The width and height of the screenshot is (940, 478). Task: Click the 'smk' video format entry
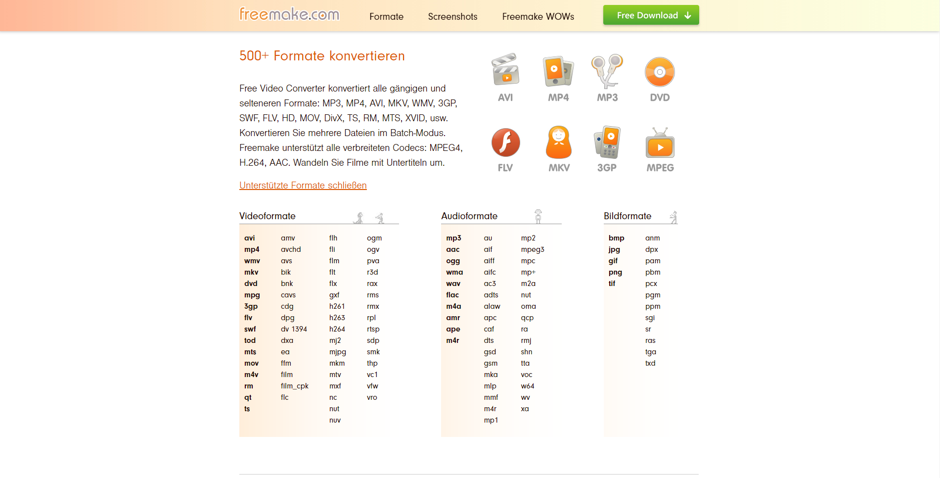click(x=373, y=352)
